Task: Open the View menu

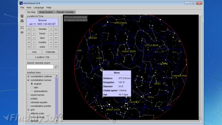Action: (x=29, y=8)
